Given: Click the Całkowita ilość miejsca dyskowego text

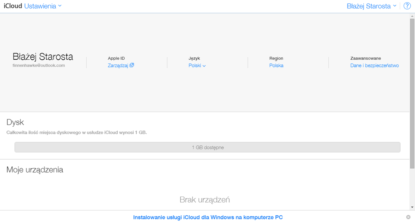Looking at the screenshot, I should [77, 133].
